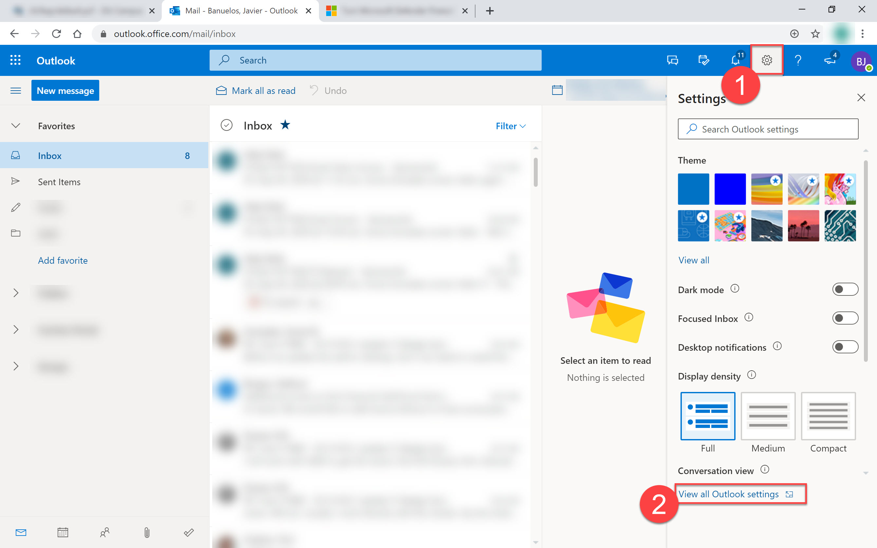Open the app launcher waffle icon
This screenshot has width=877, height=548.
(15, 60)
